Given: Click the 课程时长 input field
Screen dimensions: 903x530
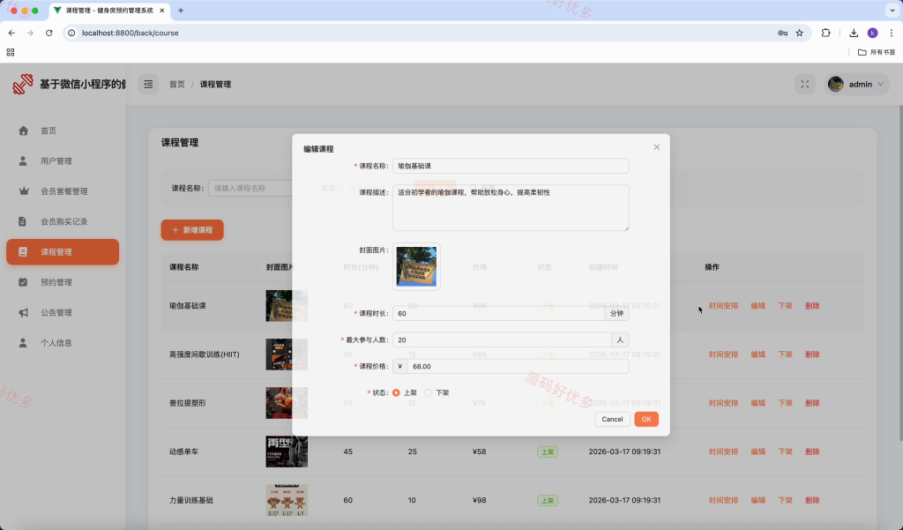Looking at the screenshot, I should [x=499, y=313].
